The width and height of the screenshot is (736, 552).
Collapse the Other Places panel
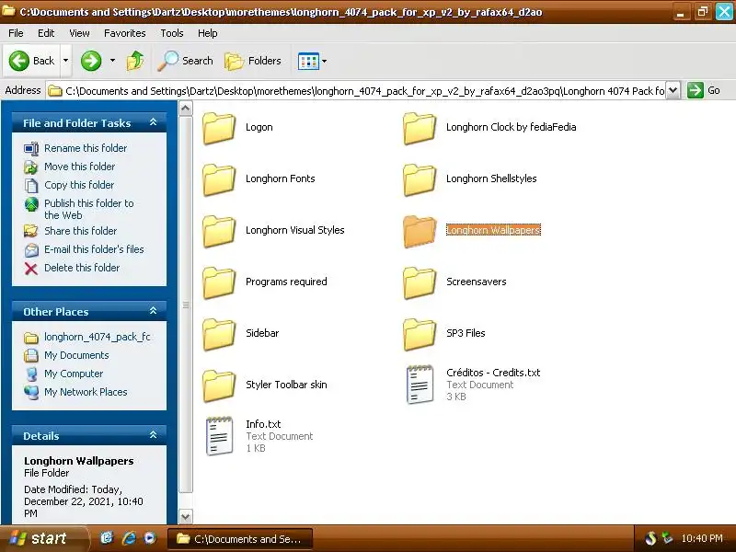[x=153, y=311]
